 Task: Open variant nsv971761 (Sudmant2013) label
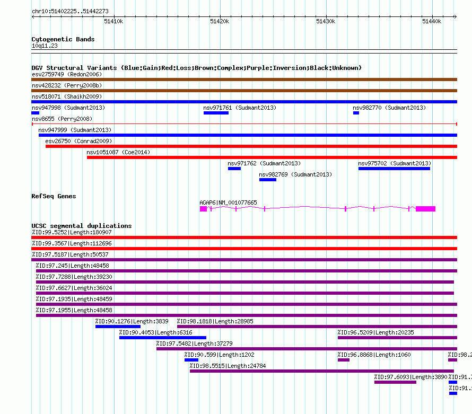click(240, 108)
